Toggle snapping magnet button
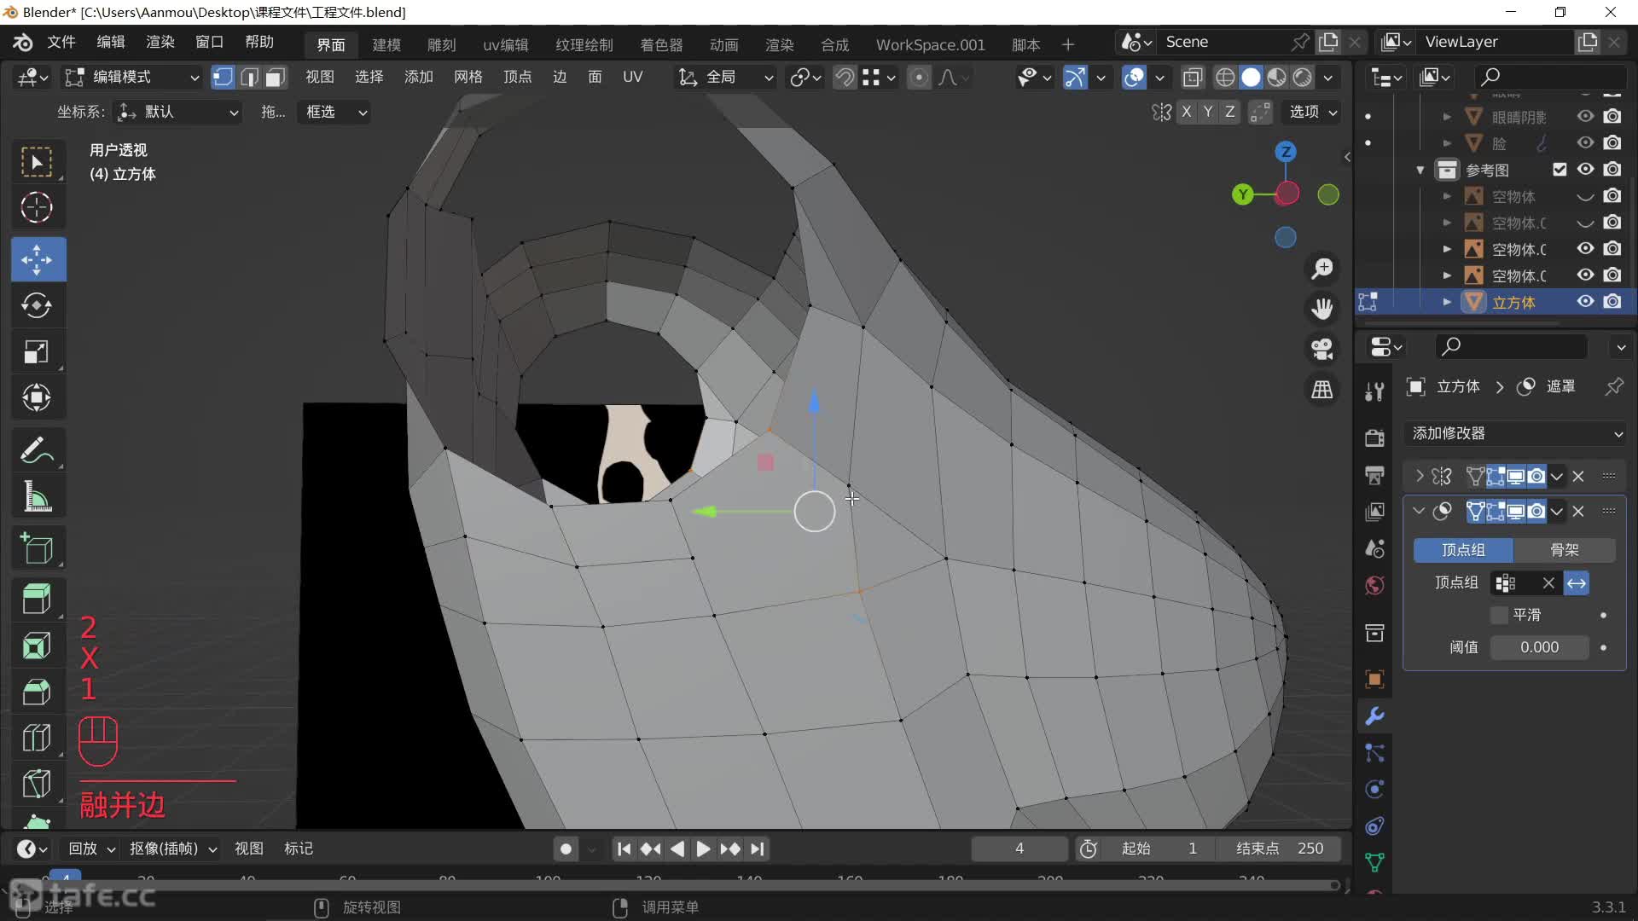Screen dimensions: 1638x921 [844, 78]
